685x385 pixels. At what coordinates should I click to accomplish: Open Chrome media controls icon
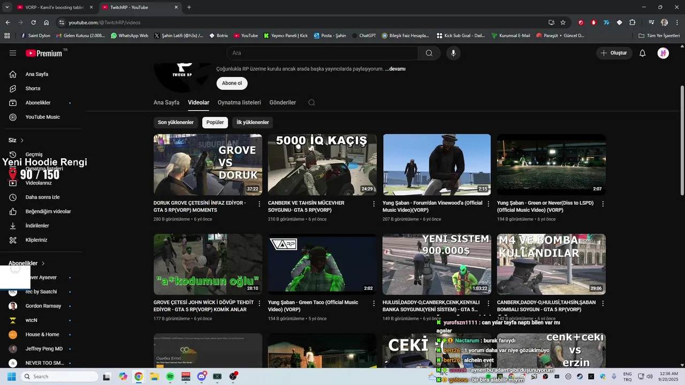(651, 22)
